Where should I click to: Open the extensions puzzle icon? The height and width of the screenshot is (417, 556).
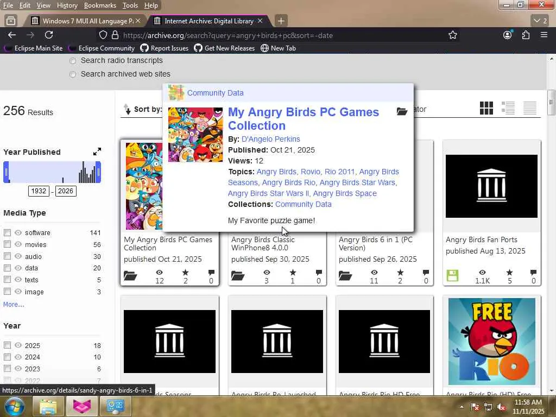(526, 35)
